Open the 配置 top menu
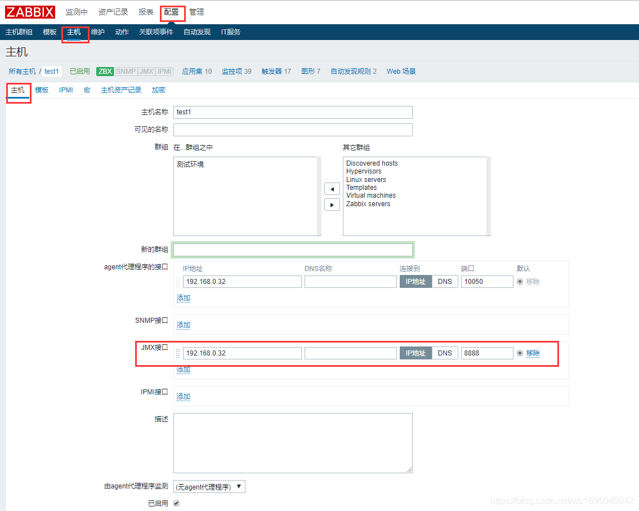 [171, 12]
